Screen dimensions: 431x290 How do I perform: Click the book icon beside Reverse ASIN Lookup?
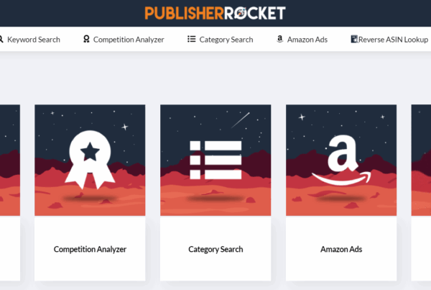tap(354, 39)
